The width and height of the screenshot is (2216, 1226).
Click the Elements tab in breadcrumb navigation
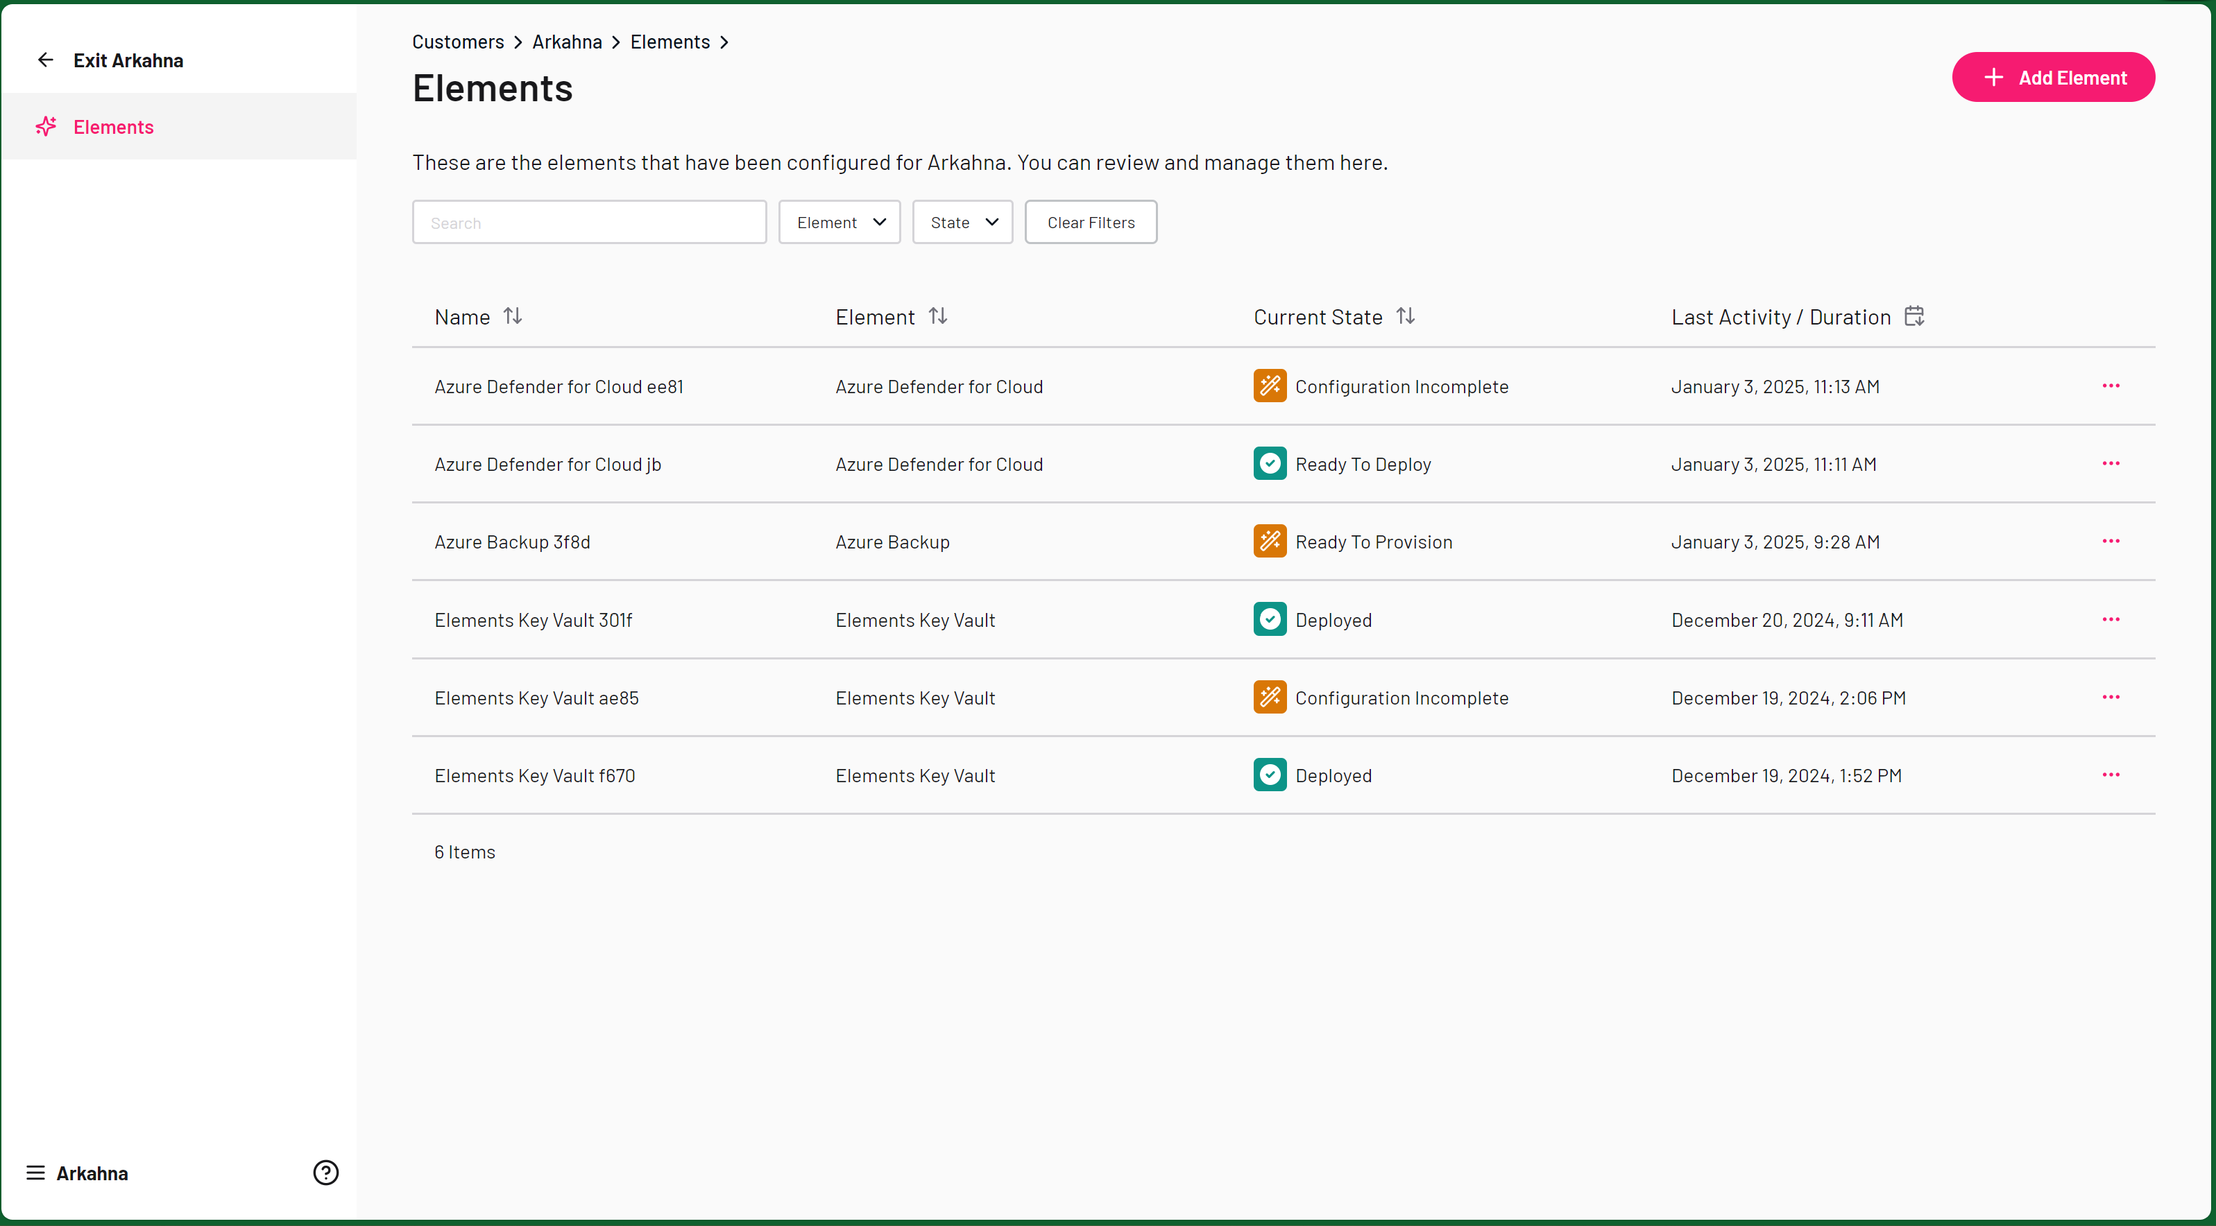tap(671, 41)
